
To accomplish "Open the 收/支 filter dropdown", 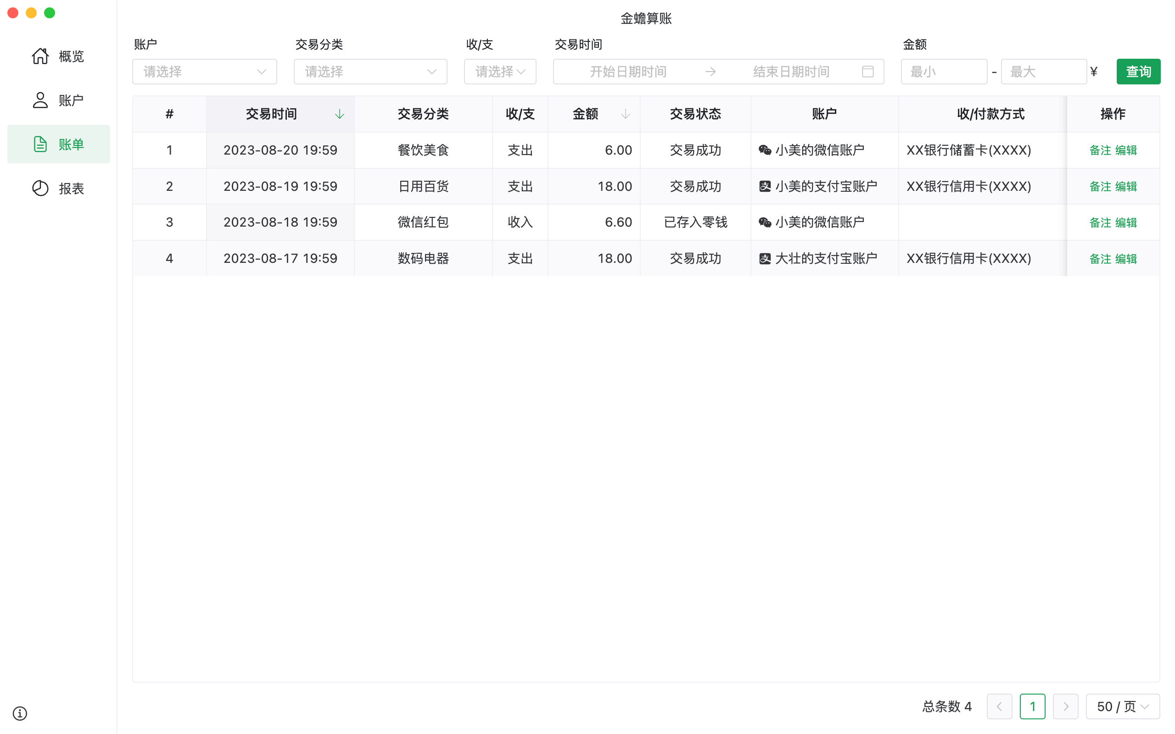I will click(500, 72).
